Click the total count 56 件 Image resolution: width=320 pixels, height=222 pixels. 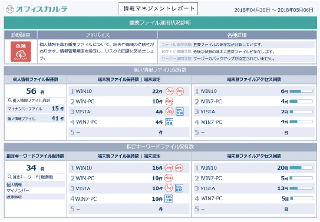[35, 91]
